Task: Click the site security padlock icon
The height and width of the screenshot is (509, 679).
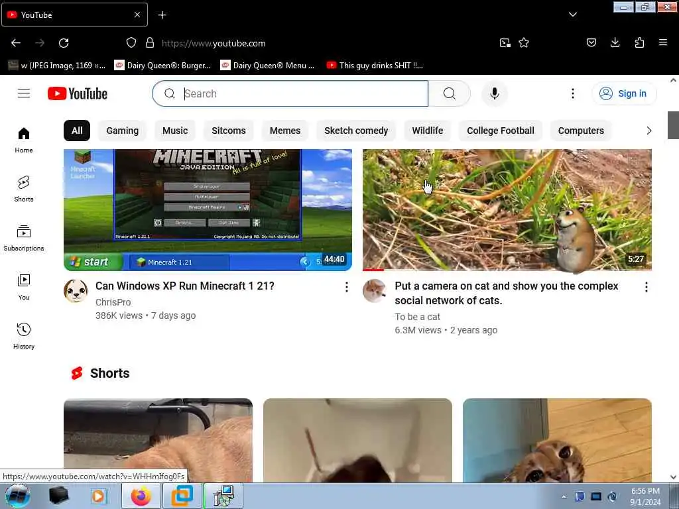Action: tap(150, 43)
